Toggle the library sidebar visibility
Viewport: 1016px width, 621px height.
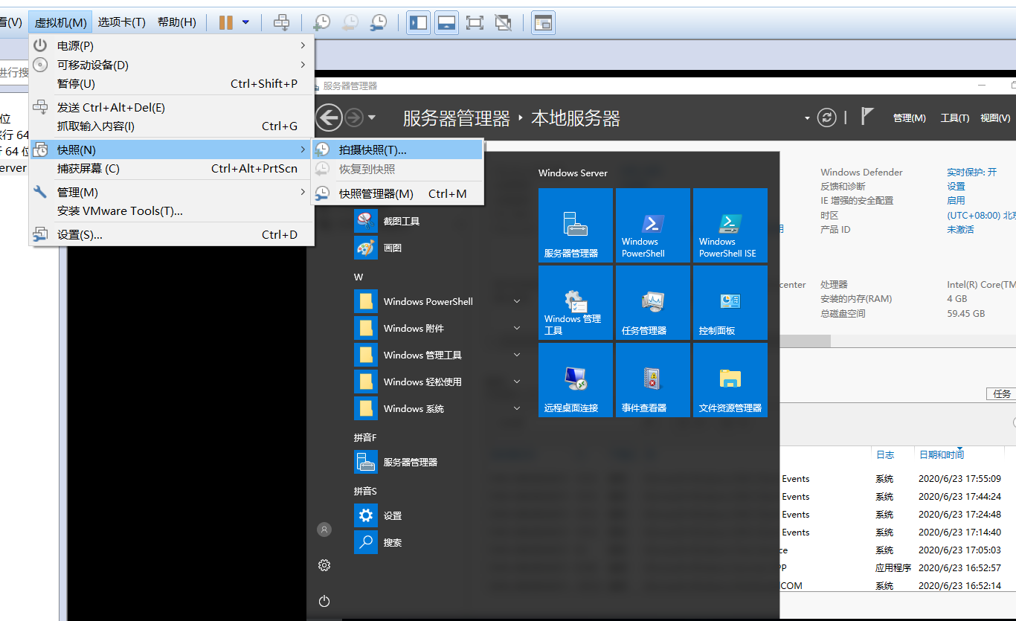tap(418, 22)
